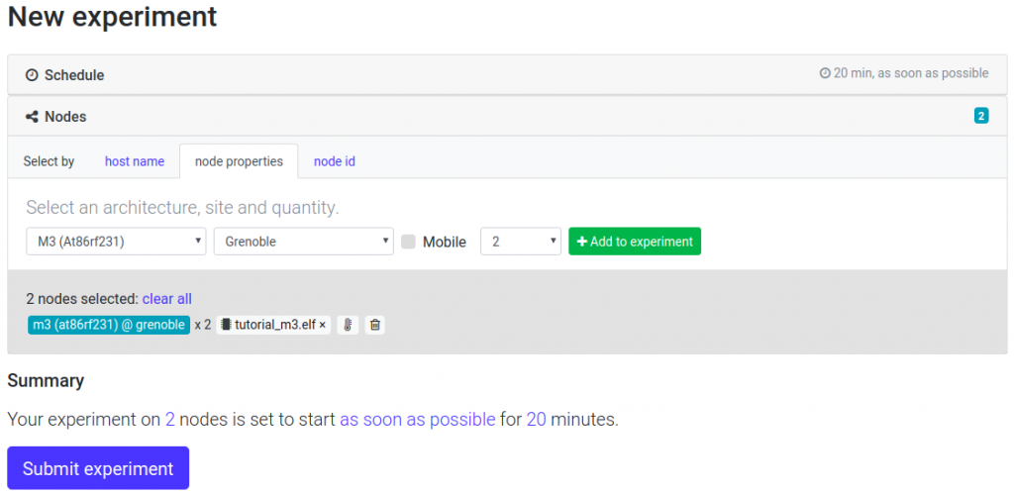The width and height of the screenshot is (1014, 495).
Task: Click the m3 (at86rf231) @ grenoble tag
Action: click(109, 325)
